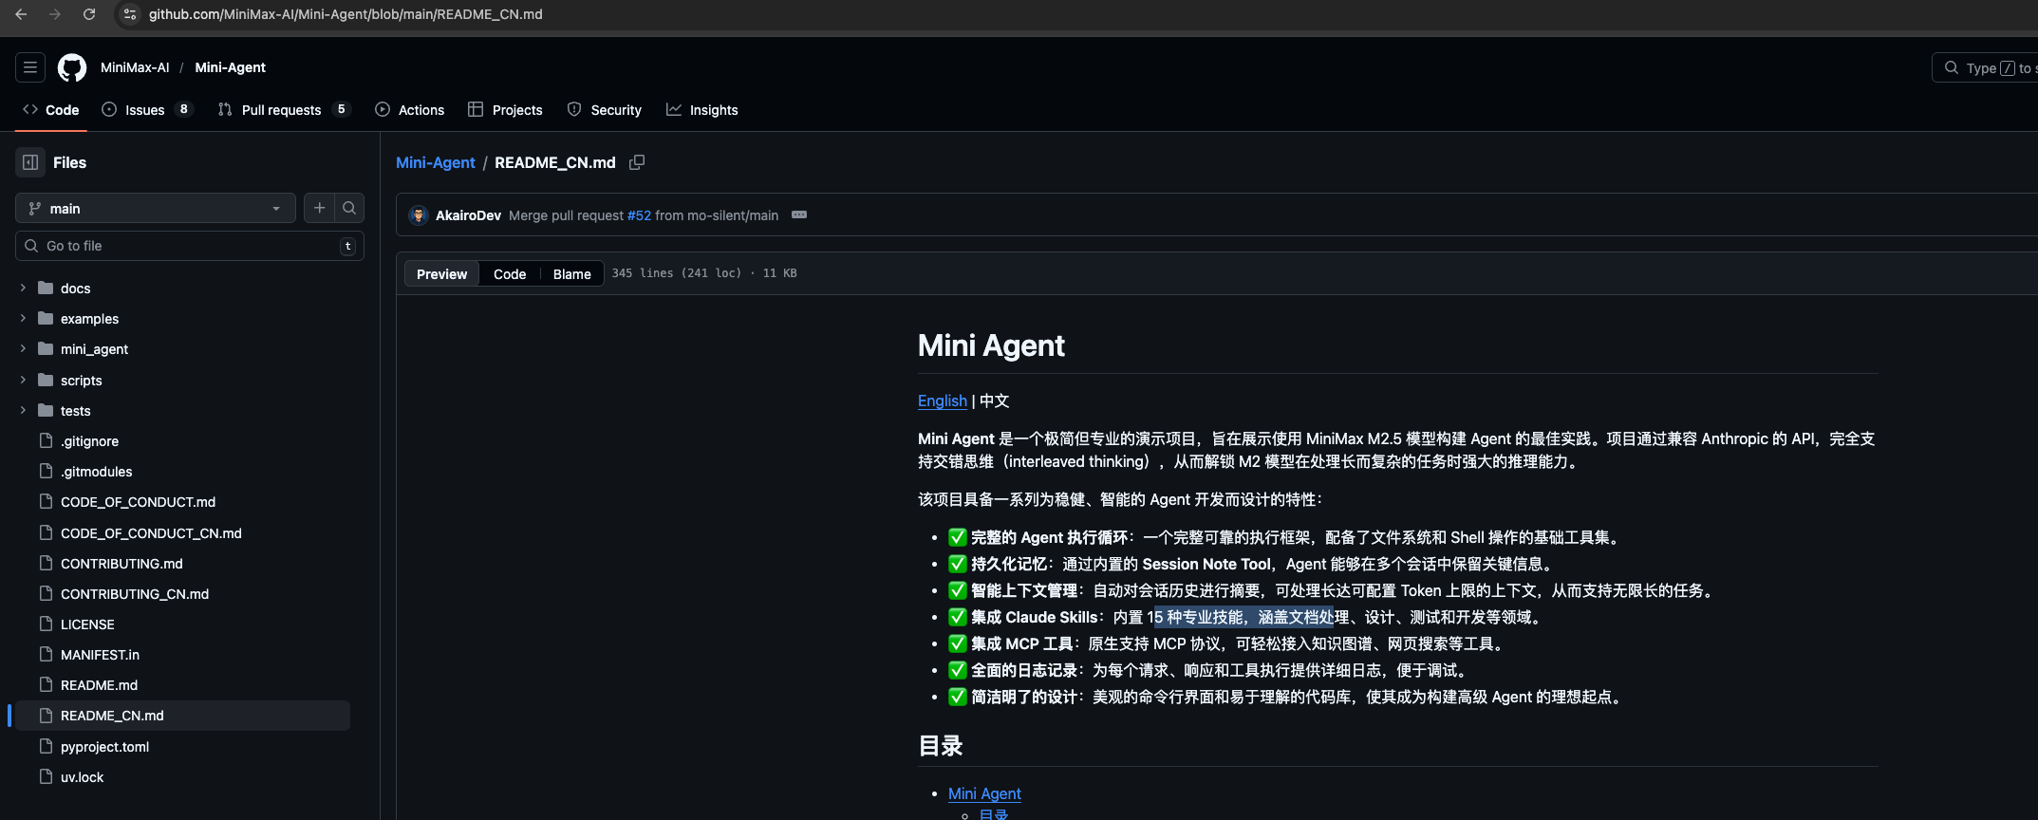Click the '345 lines (241 loc) · 11 KB' text
Screen dimensions: 2038x820
point(704,273)
